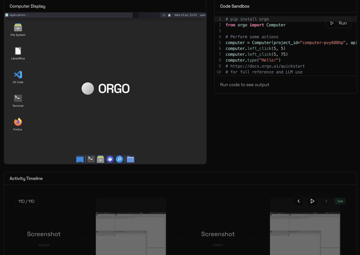Image resolution: width=360 pixels, height=255 pixels.
Task: Run the sandbox code
Action: click(x=338, y=23)
